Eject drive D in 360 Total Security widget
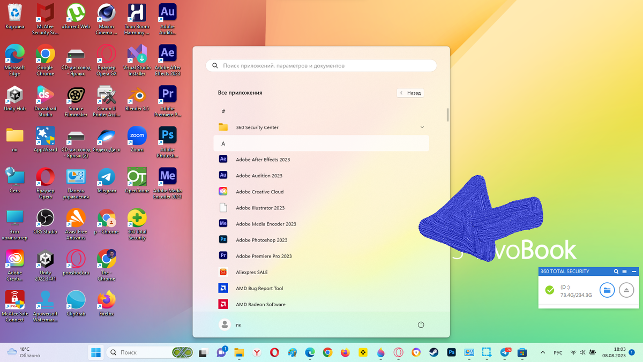The image size is (643, 362). pyautogui.click(x=626, y=290)
